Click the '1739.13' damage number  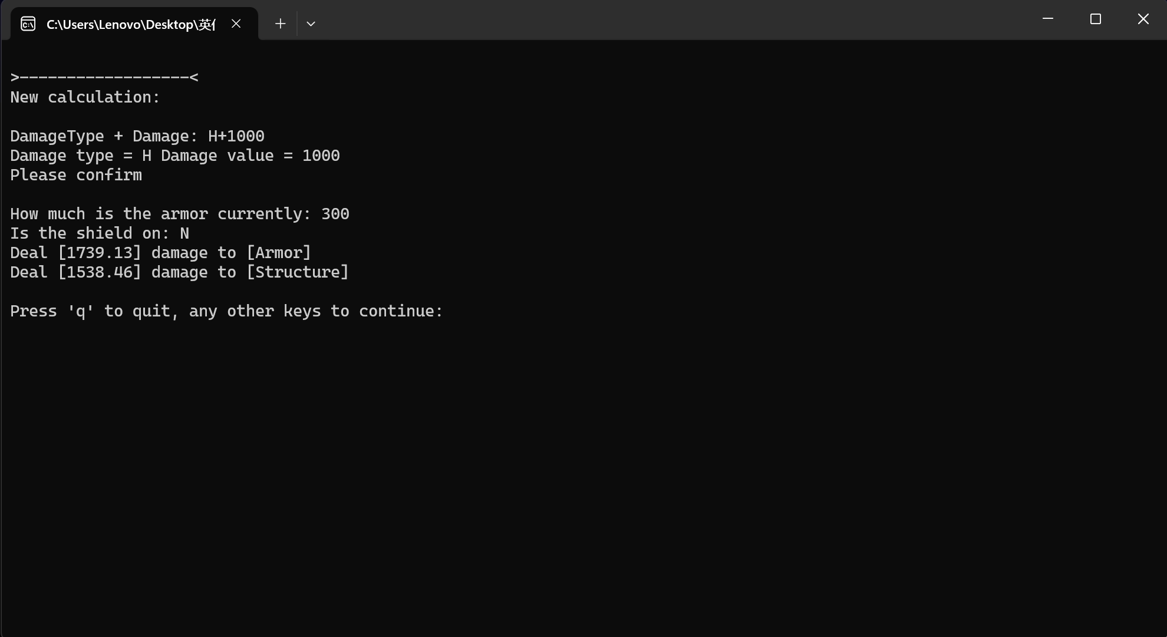tap(100, 253)
